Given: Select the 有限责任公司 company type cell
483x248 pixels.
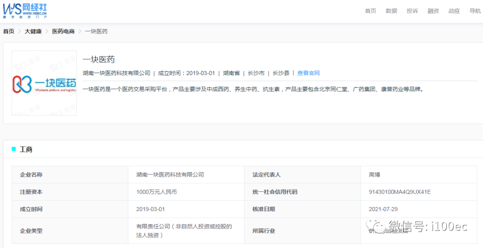Looking at the screenshot, I should (x=186, y=231).
